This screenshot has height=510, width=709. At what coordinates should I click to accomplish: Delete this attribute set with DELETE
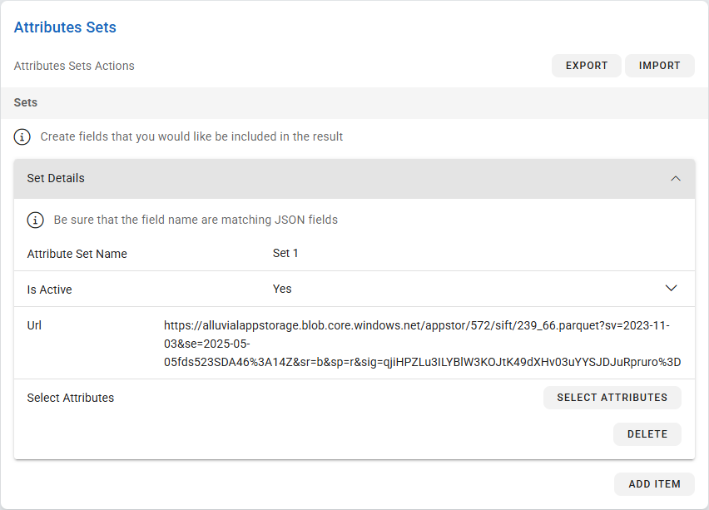[647, 434]
